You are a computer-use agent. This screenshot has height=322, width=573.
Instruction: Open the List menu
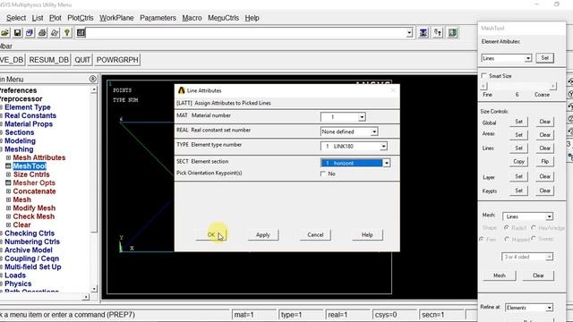38,18
